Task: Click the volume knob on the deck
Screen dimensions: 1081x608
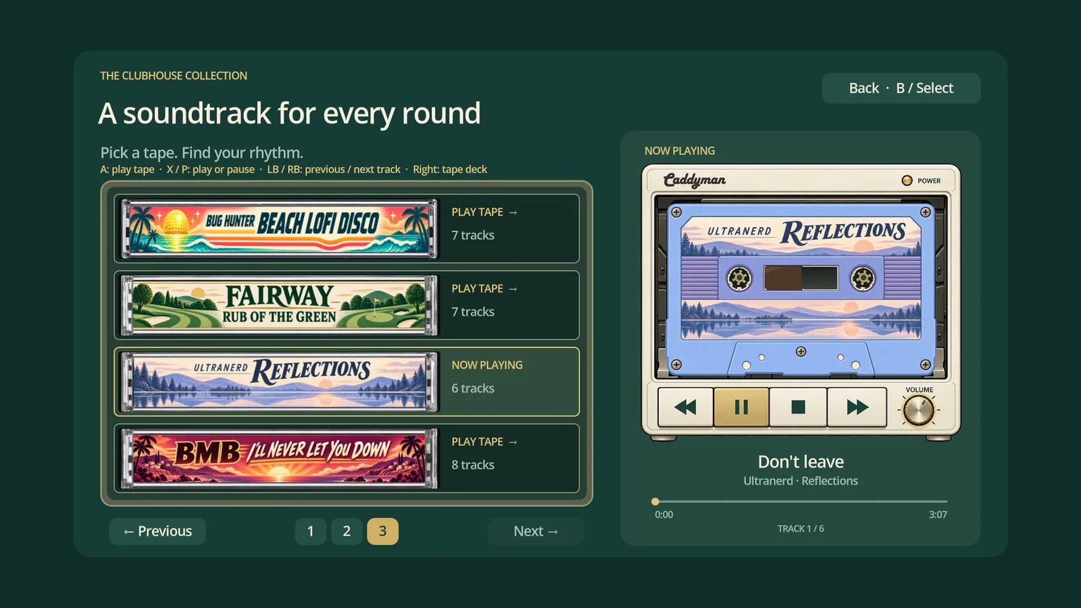Action: [919, 410]
